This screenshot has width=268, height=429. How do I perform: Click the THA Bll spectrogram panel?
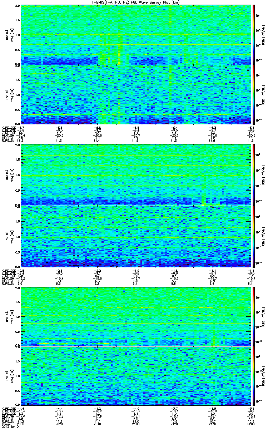click(x=135, y=95)
